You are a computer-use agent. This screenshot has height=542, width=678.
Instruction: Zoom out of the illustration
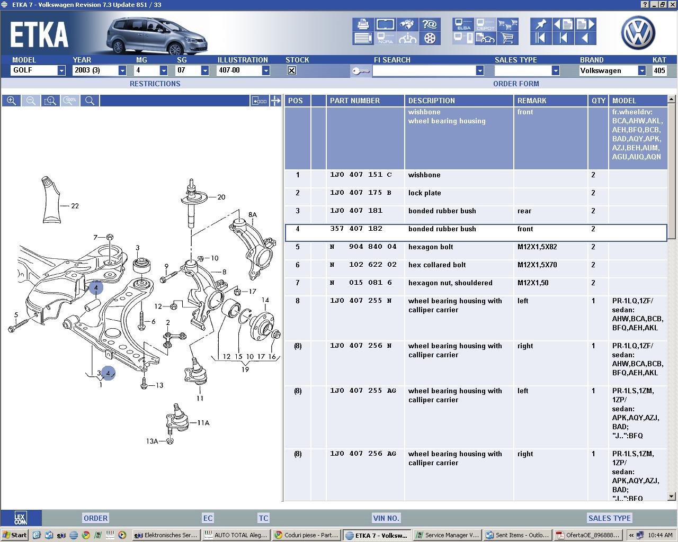tap(31, 101)
